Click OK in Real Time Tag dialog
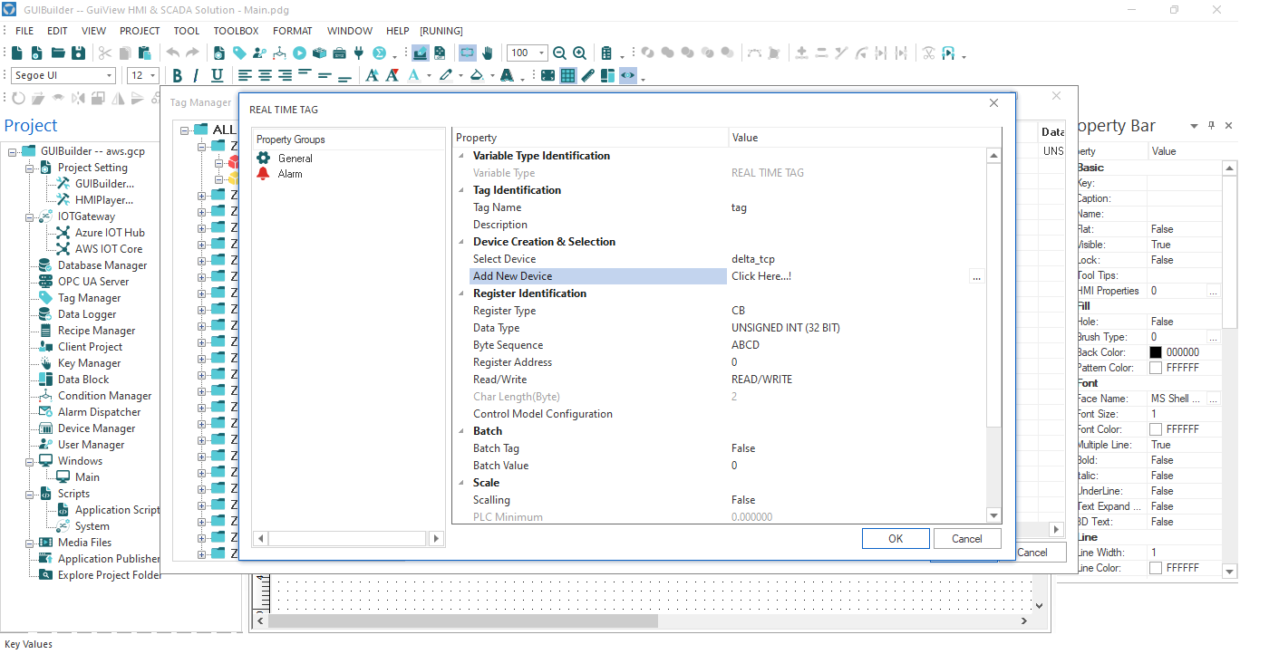 [x=896, y=538]
